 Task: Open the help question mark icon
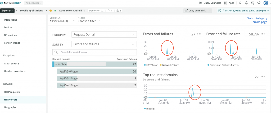coord(247,3)
